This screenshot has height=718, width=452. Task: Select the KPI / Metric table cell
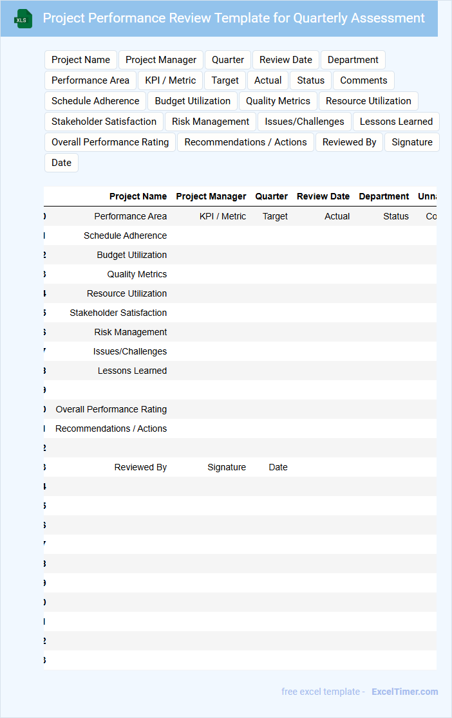click(x=223, y=216)
